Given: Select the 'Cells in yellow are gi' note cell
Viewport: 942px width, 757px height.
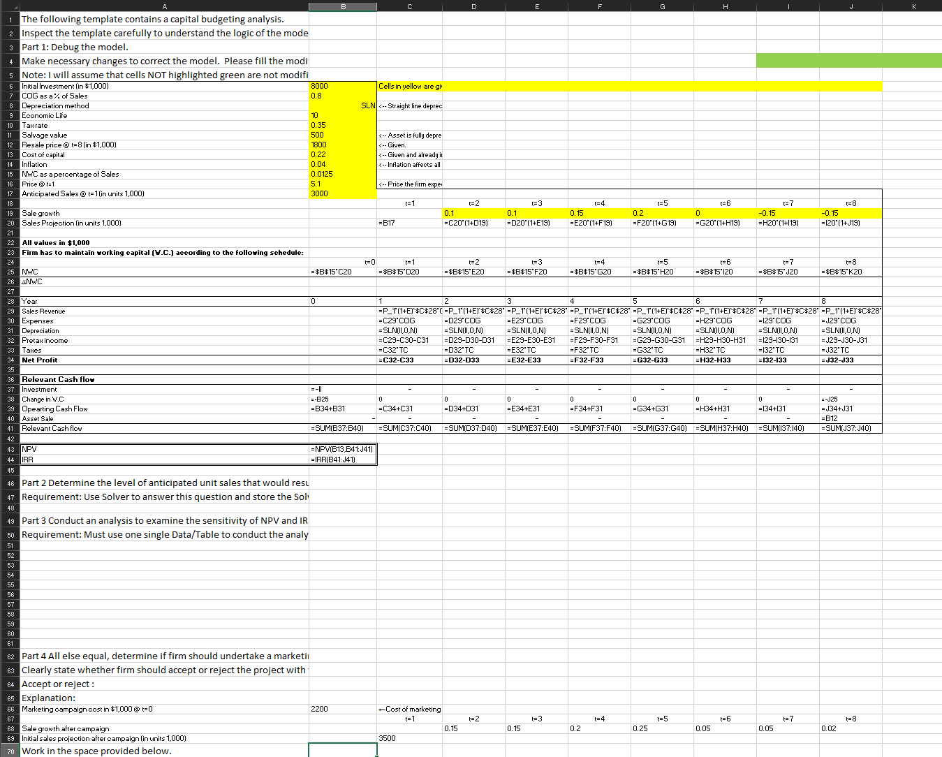Looking at the screenshot, I should tap(410, 86).
